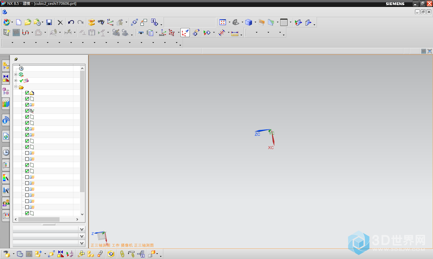This screenshot has height=259, width=433.
Task: Click the folder-with-clock Open Recent Part icon
Action: (x=37, y=22)
